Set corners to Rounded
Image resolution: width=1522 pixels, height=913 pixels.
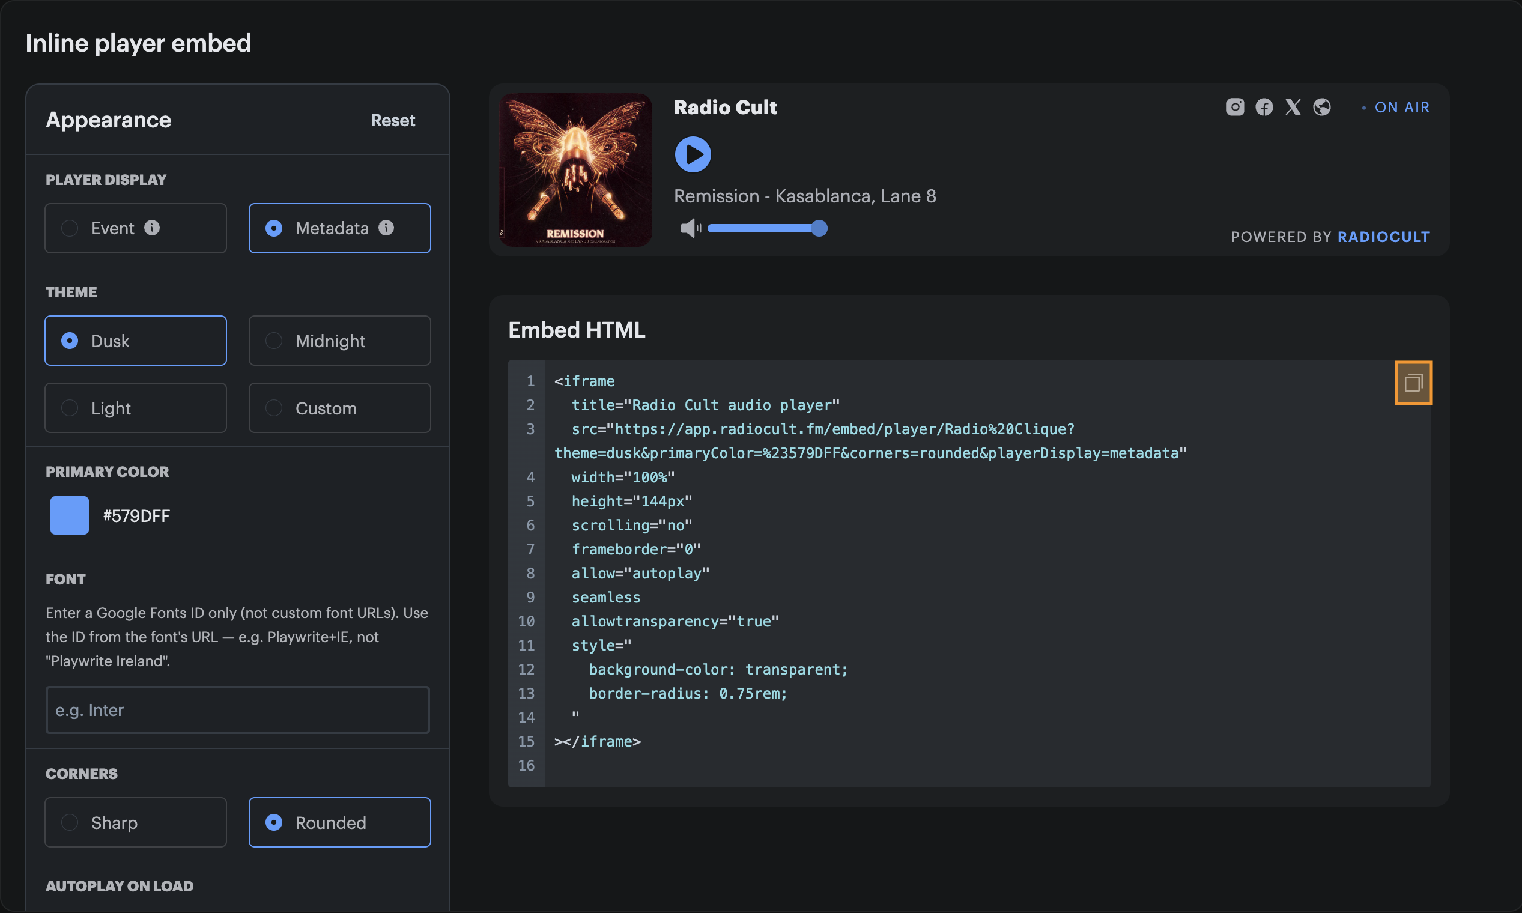point(339,822)
